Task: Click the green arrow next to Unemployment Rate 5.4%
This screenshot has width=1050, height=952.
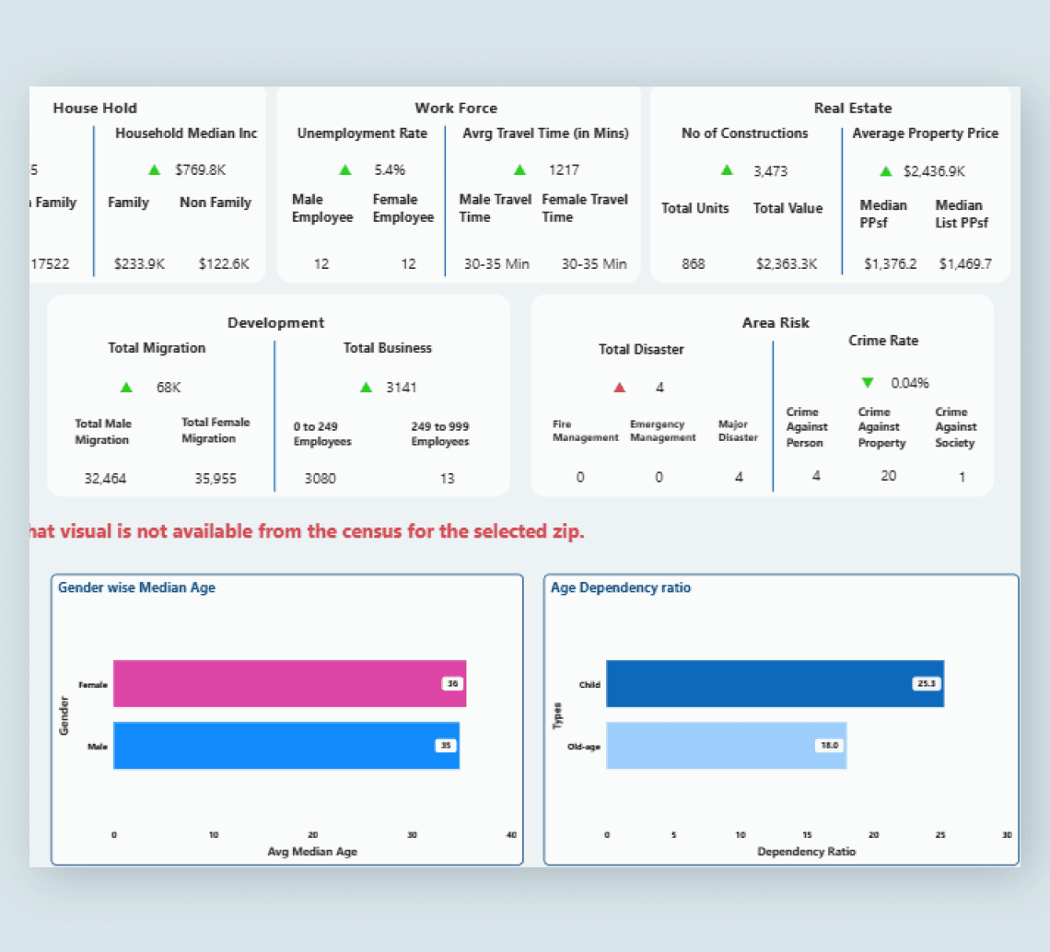Action: click(345, 170)
